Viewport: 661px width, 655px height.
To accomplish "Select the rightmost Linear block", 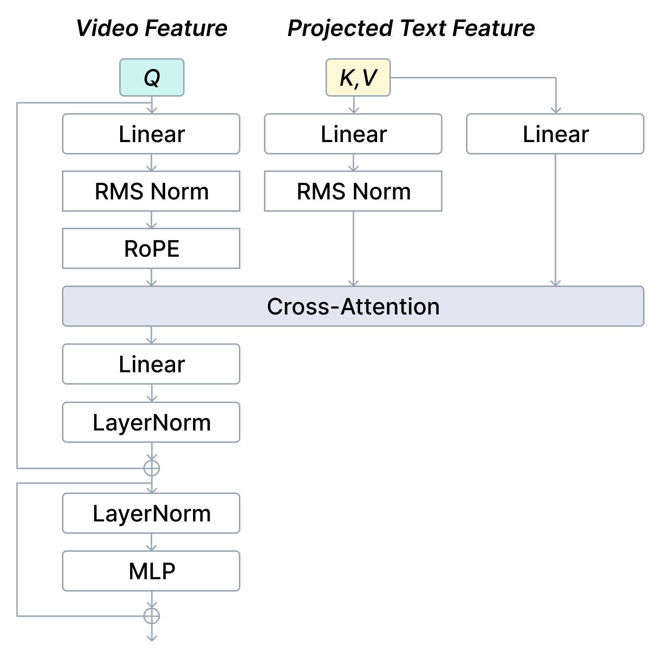I will pyautogui.click(x=555, y=134).
